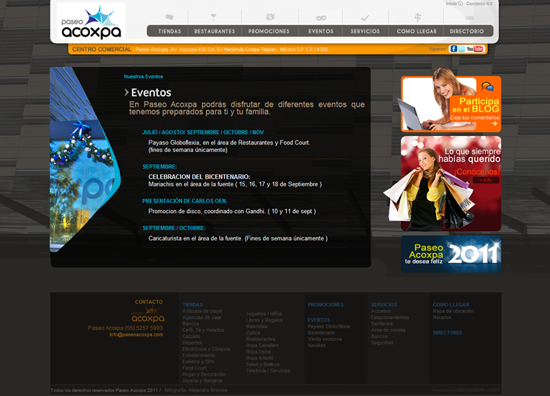Click footer link 'Agencias de viaje'
550x396 pixels.
coord(202,317)
